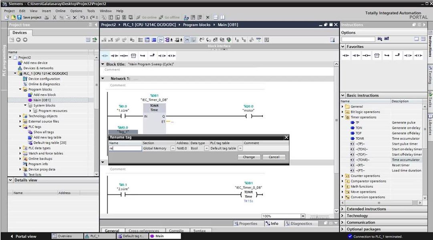433x240 pixels.
Task: Open the Project menu
Action: [9, 11]
